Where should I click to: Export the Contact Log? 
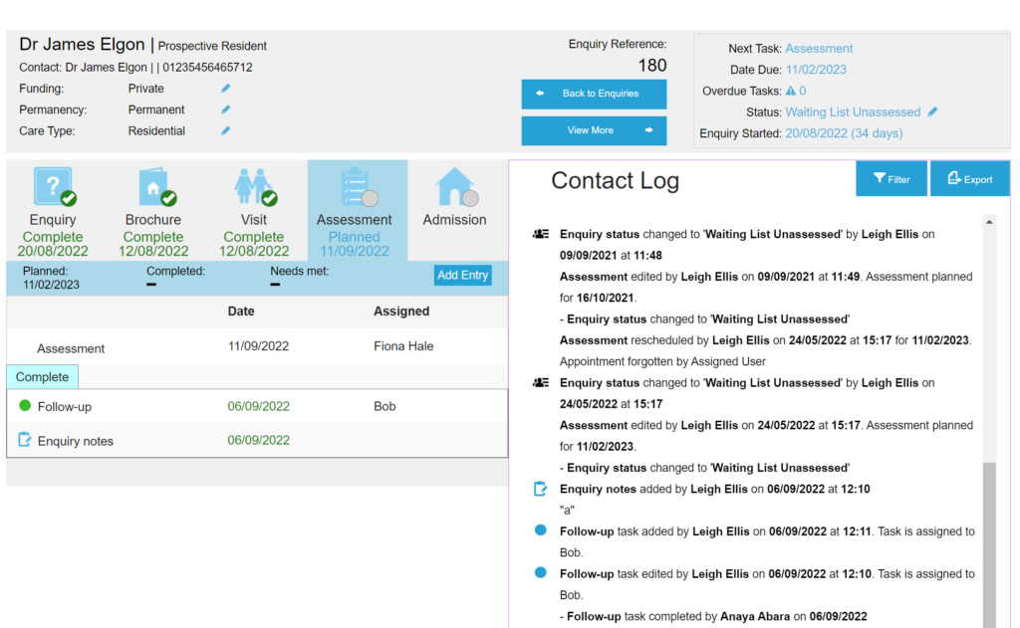(970, 179)
